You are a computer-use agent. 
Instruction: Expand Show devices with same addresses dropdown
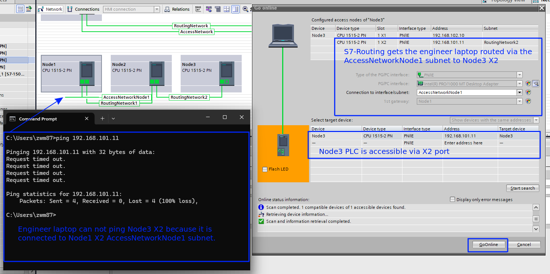point(536,120)
